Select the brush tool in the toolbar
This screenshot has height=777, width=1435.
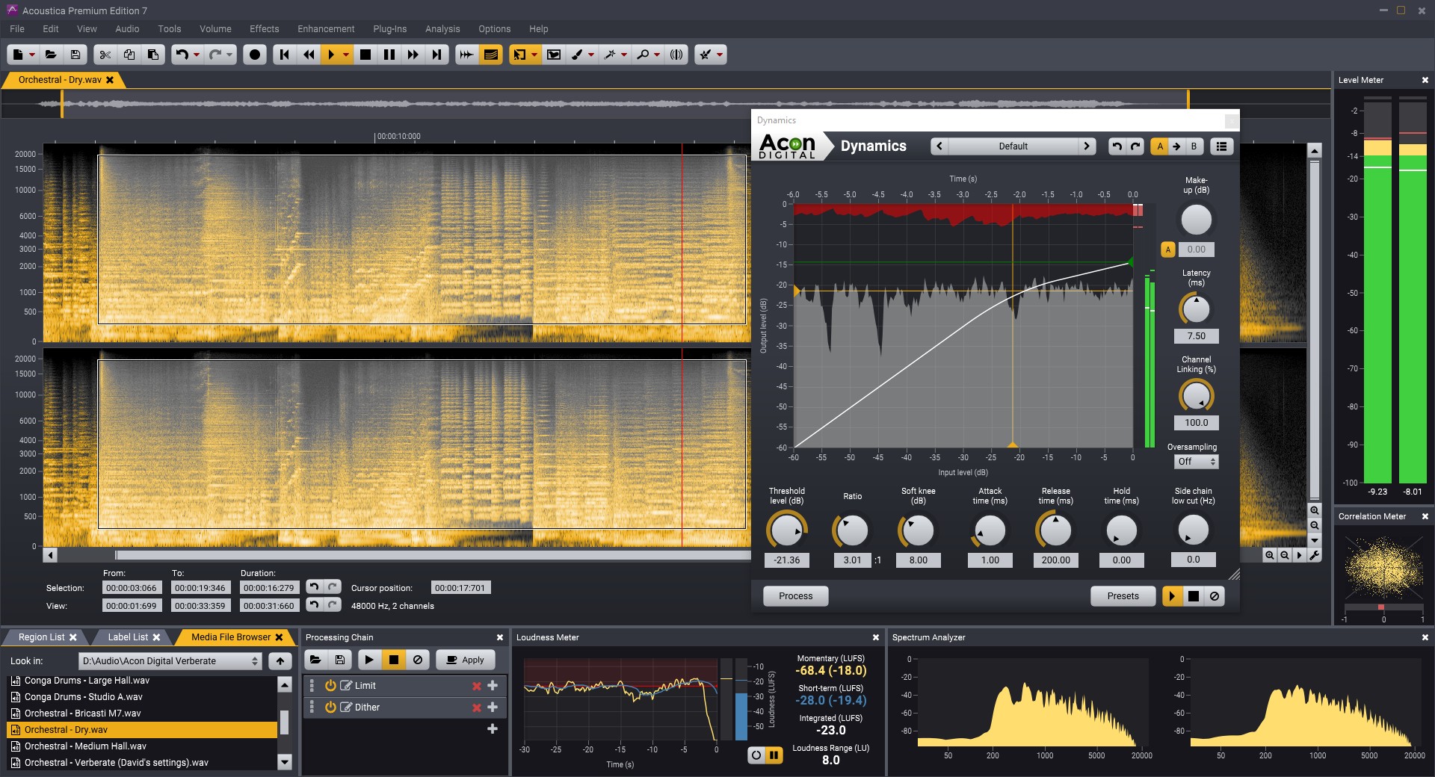[x=577, y=55]
